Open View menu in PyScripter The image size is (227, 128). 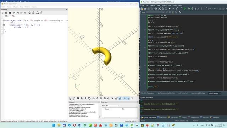(x=159, y=5)
